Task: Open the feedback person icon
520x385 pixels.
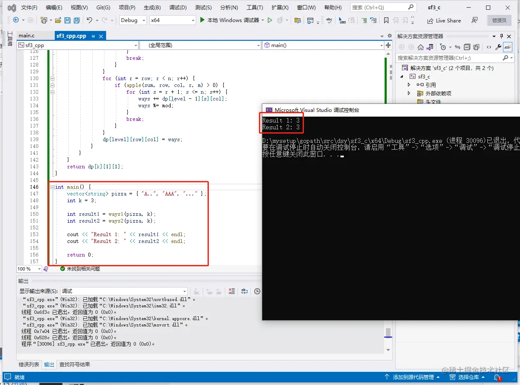Action: pyautogui.click(x=475, y=20)
